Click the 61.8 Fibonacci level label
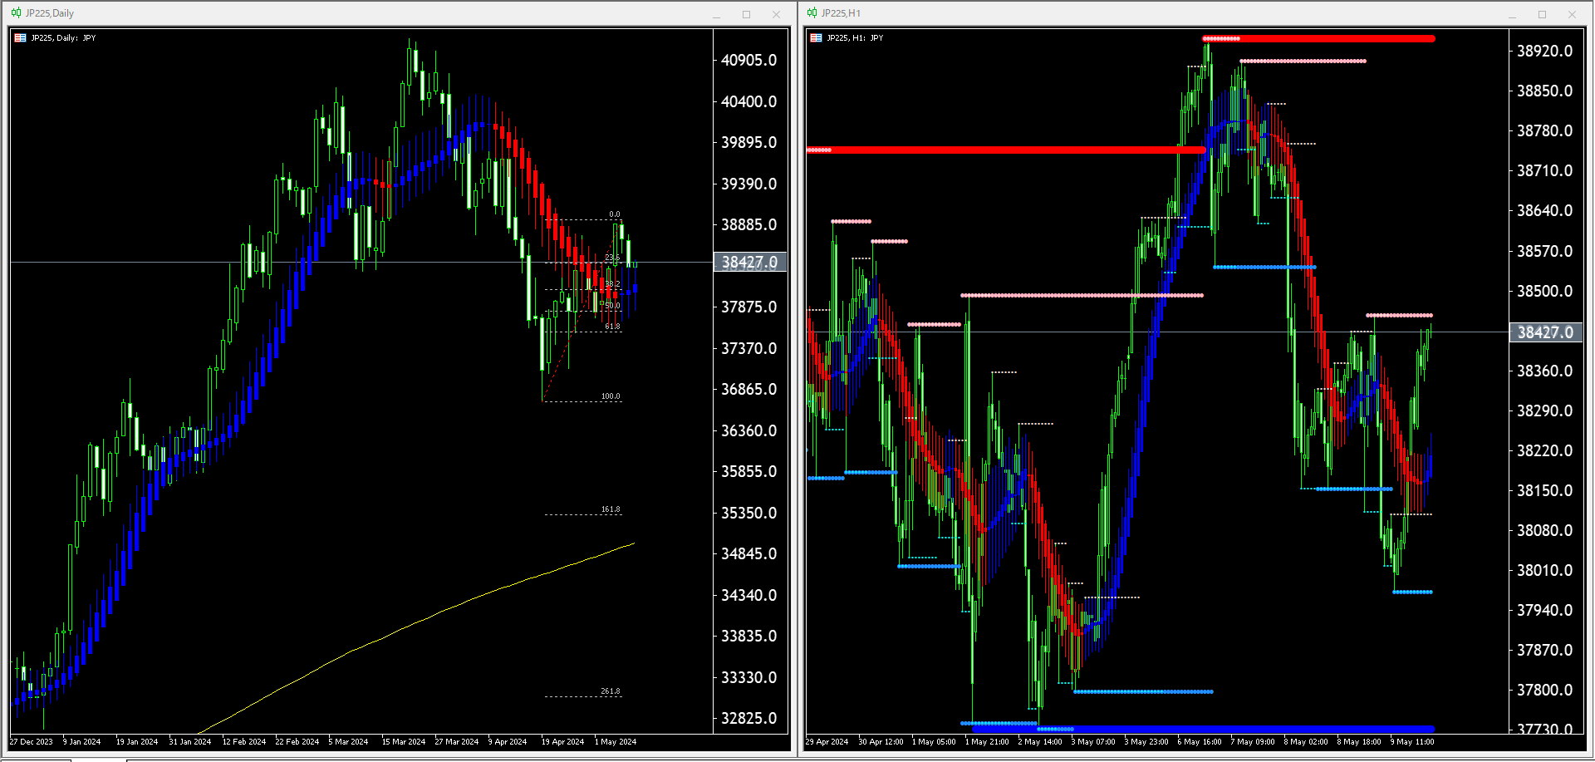 tap(612, 327)
